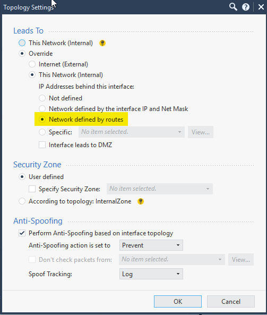The height and width of the screenshot is (315, 267).
Task: Select Network defined by interface IP and Net Mask
Action: [42, 109]
